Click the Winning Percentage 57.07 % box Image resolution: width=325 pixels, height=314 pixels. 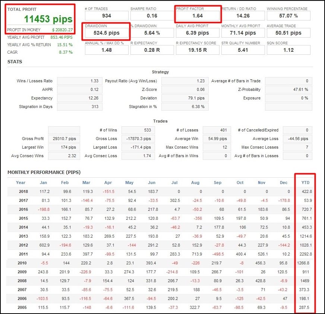[x=288, y=16]
